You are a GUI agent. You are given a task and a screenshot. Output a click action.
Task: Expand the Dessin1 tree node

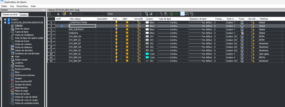pos(5,19)
